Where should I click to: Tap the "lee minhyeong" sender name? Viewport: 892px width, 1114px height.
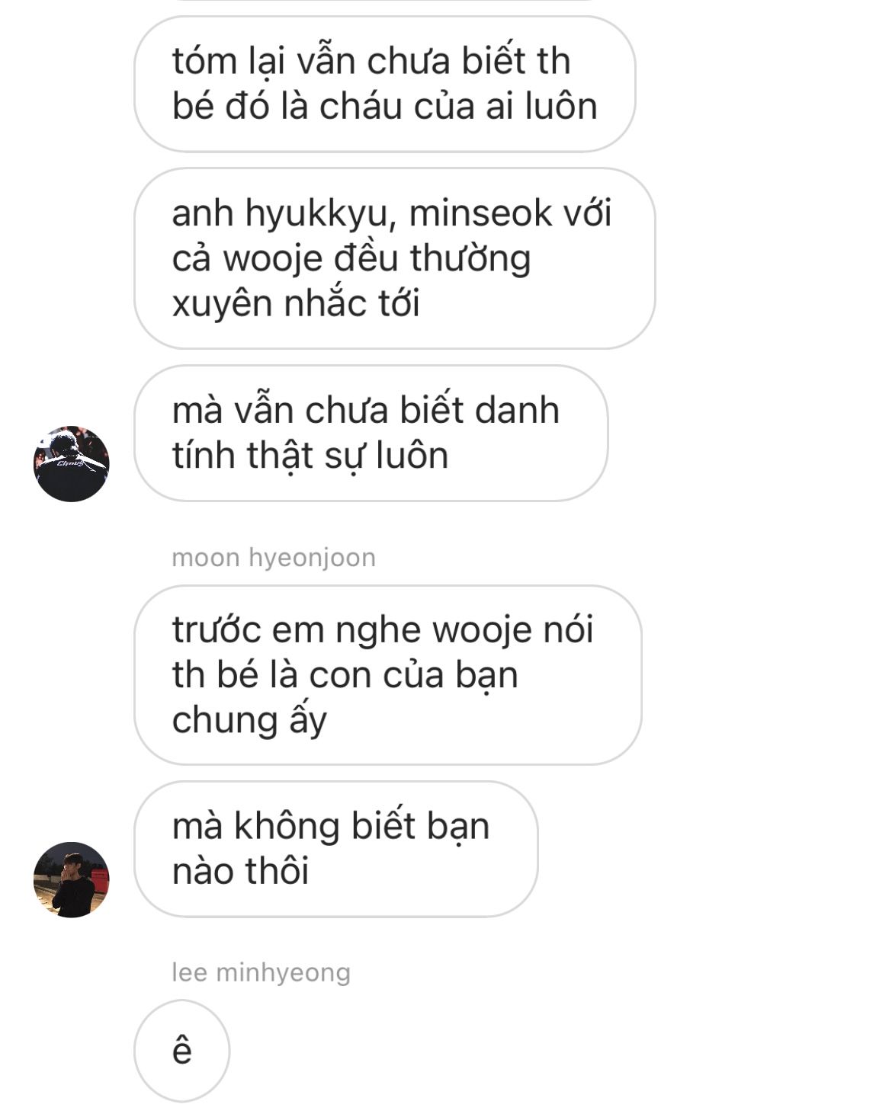click(261, 972)
